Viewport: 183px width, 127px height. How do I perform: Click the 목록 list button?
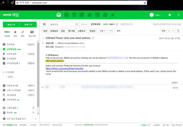[163, 31]
